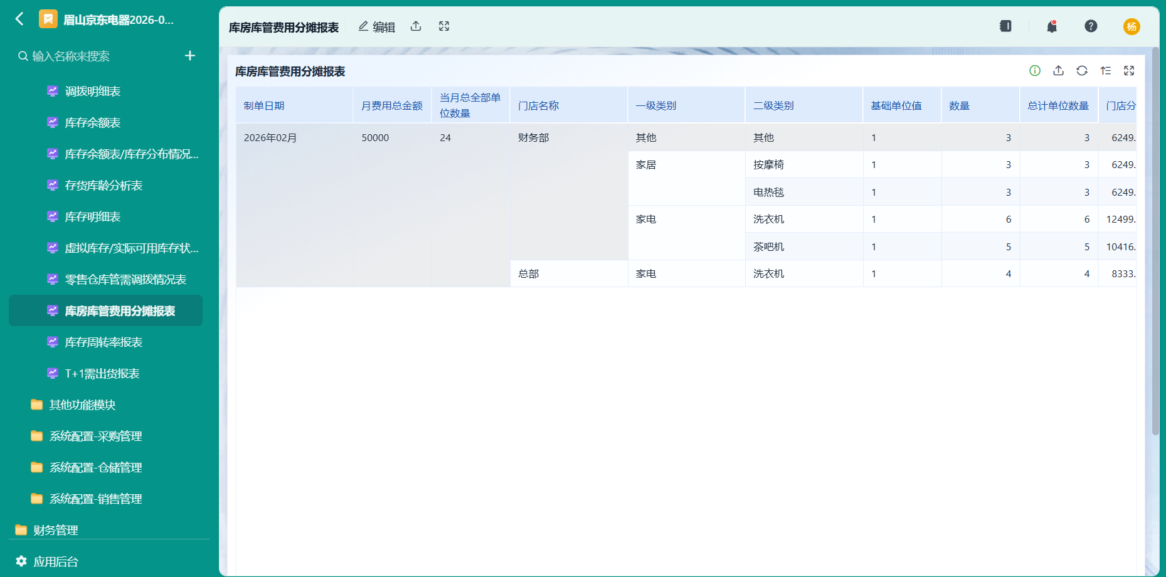Click the 当月总全部单位数量 column header
The image size is (1166, 577).
(470, 105)
